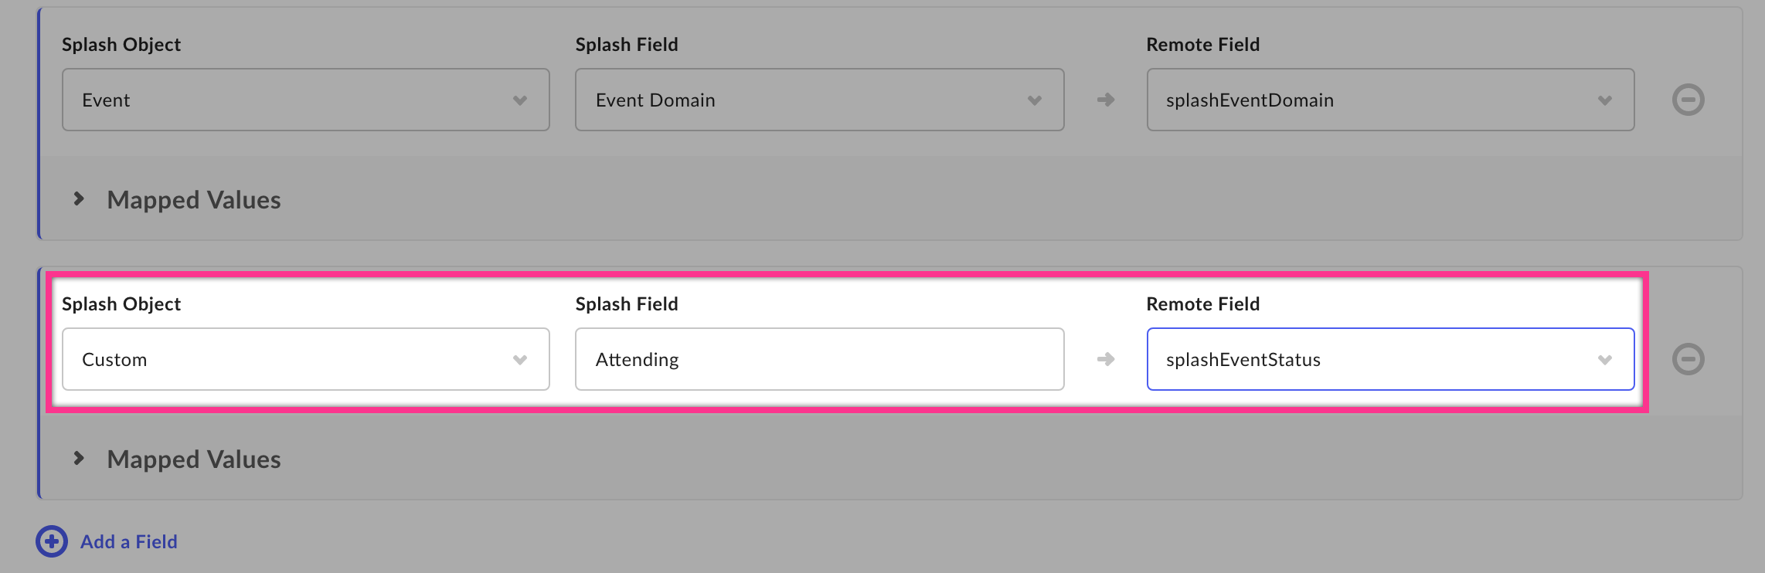The height and width of the screenshot is (573, 1765).
Task: Click the plus icon for Add a Field
Action: pyautogui.click(x=52, y=541)
